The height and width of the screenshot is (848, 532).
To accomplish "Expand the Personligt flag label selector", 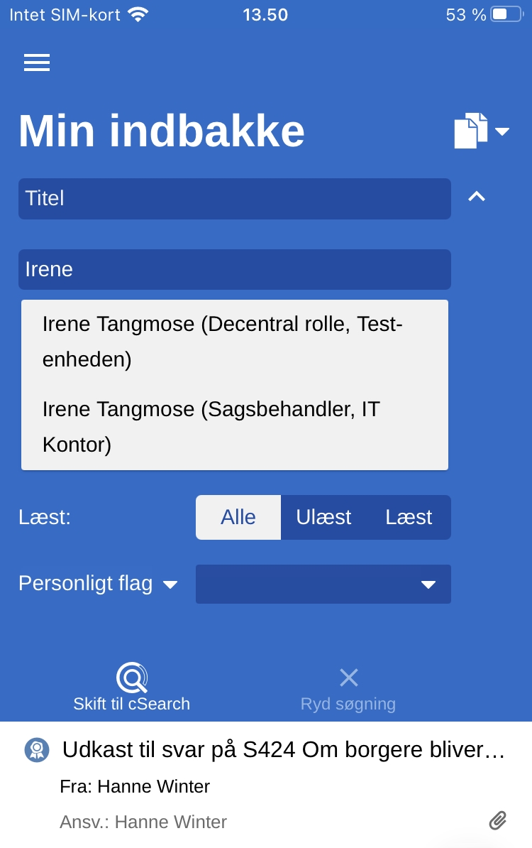I will click(98, 584).
